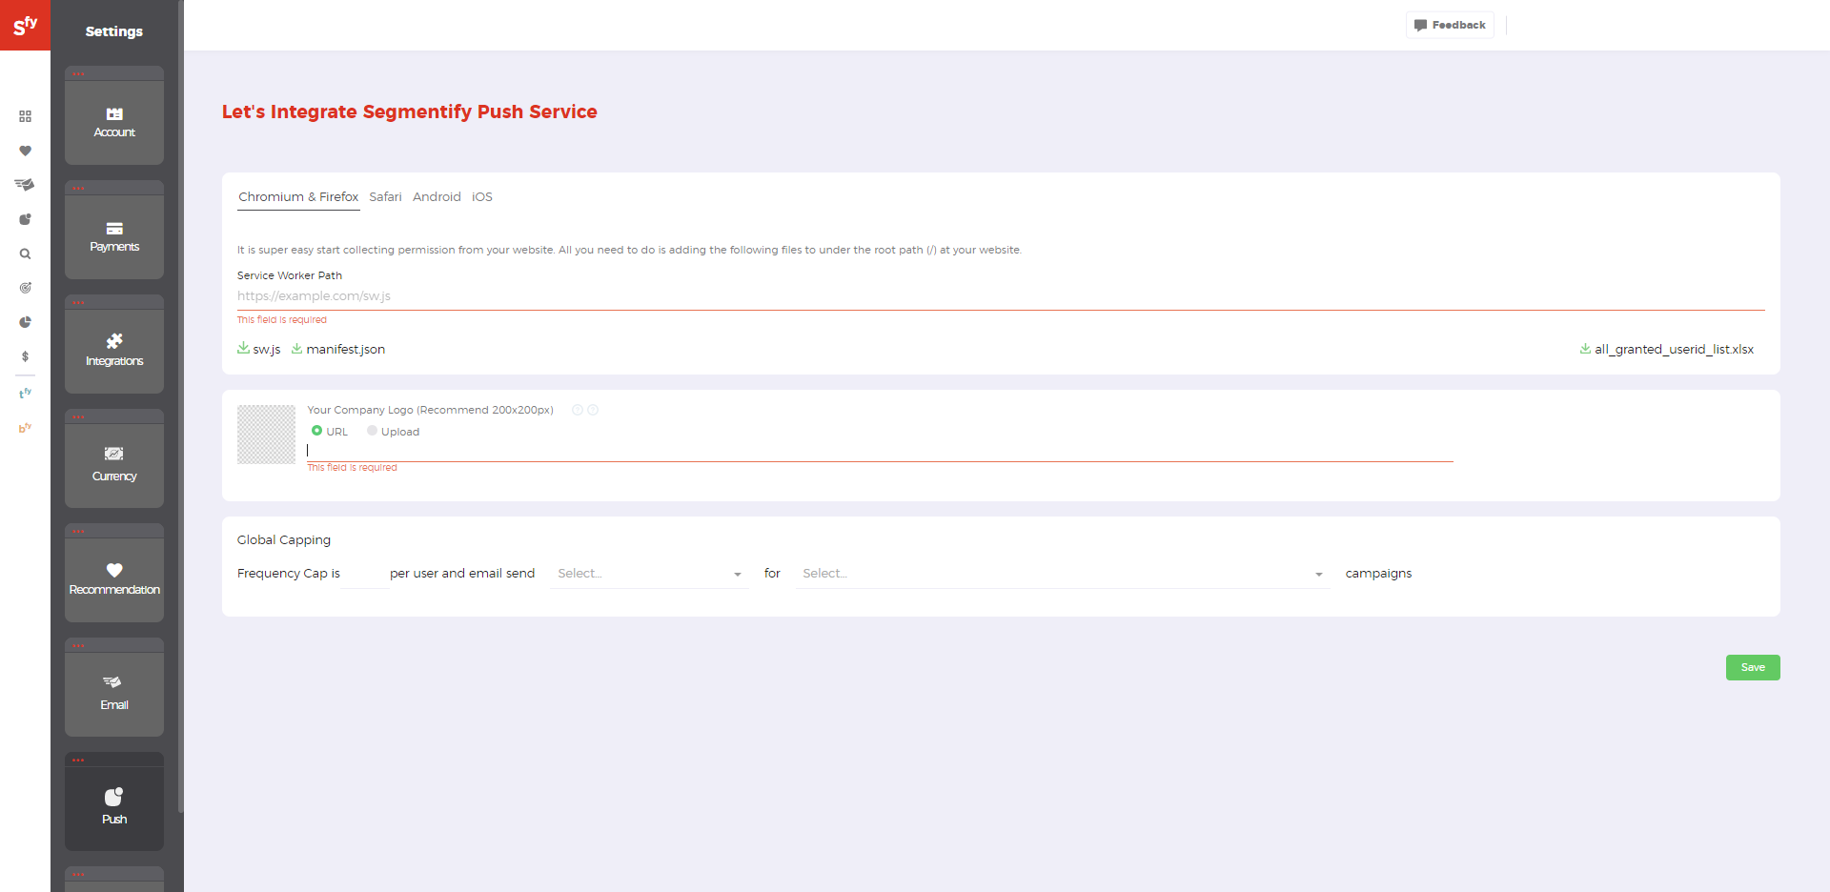The width and height of the screenshot is (1830, 892).
Task: Focus the Service Worker Path input field
Action: click(x=1001, y=296)
